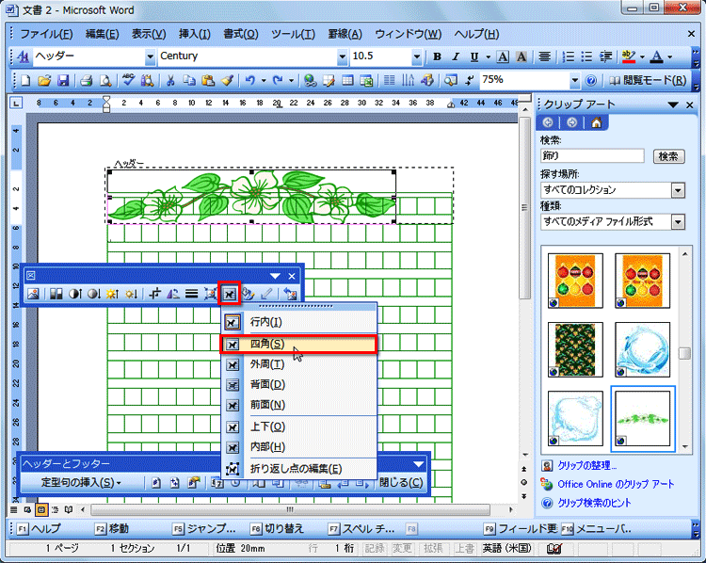Toggle numbered list formatting

click(569, 56)
